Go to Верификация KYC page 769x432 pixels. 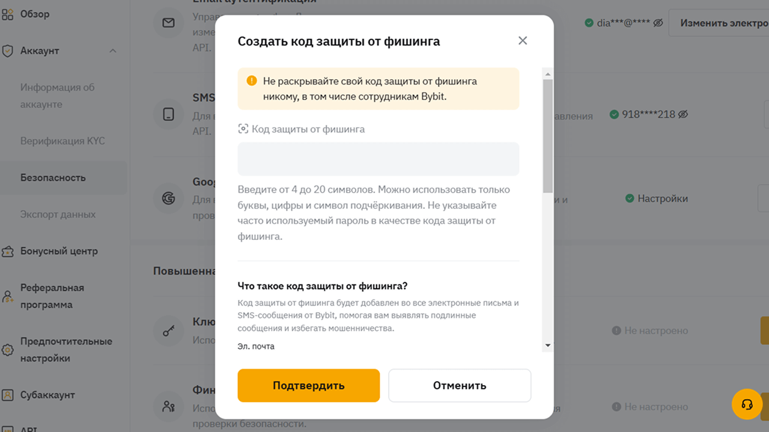tap(62, 141)
